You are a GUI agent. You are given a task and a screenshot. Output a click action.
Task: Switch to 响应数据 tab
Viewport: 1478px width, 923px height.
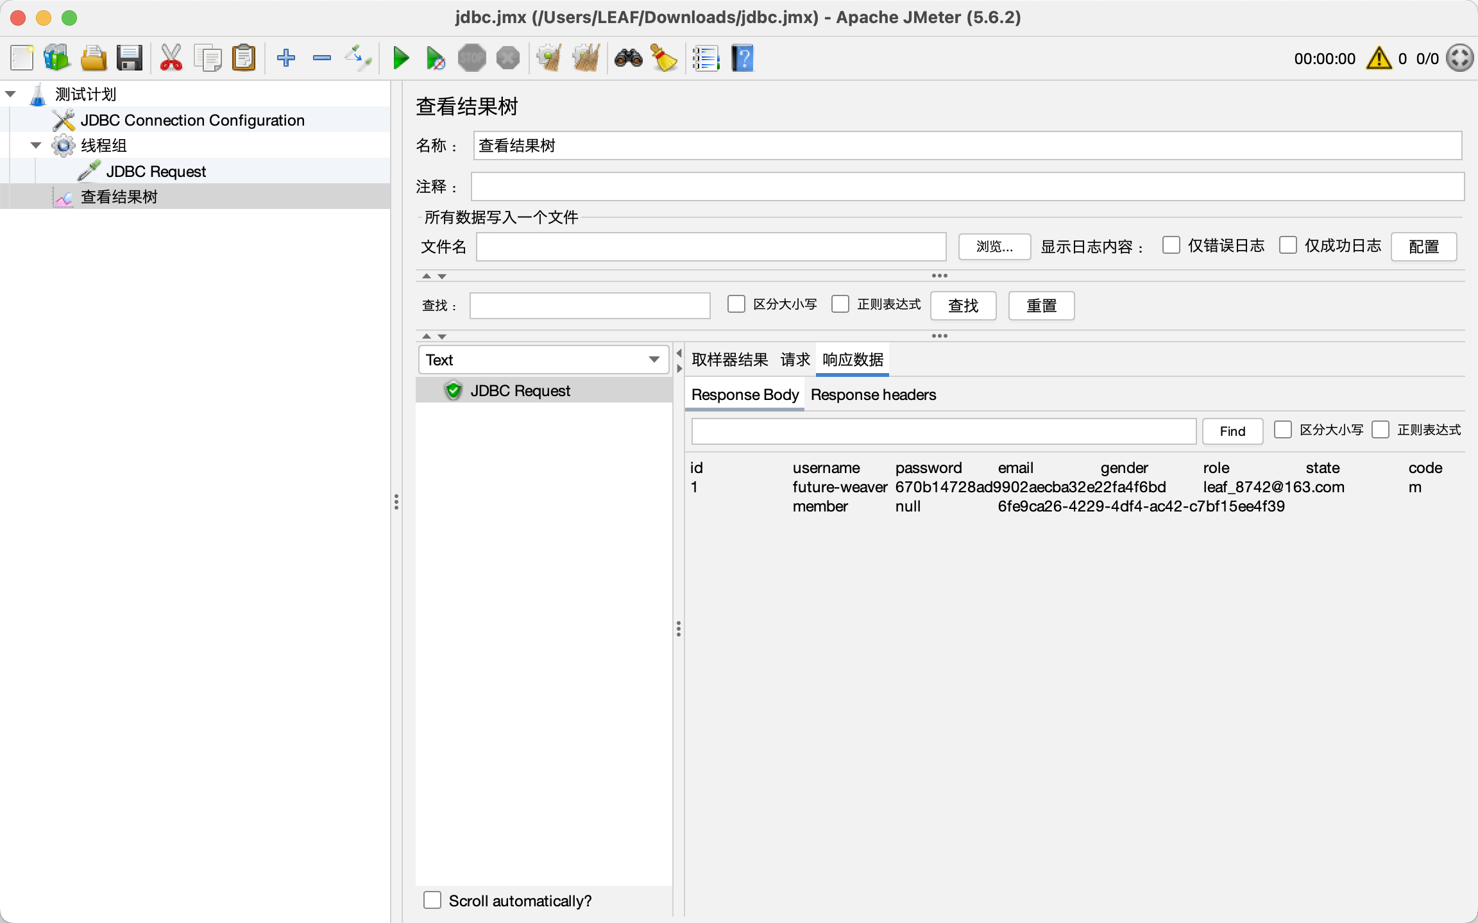point(853,360)
